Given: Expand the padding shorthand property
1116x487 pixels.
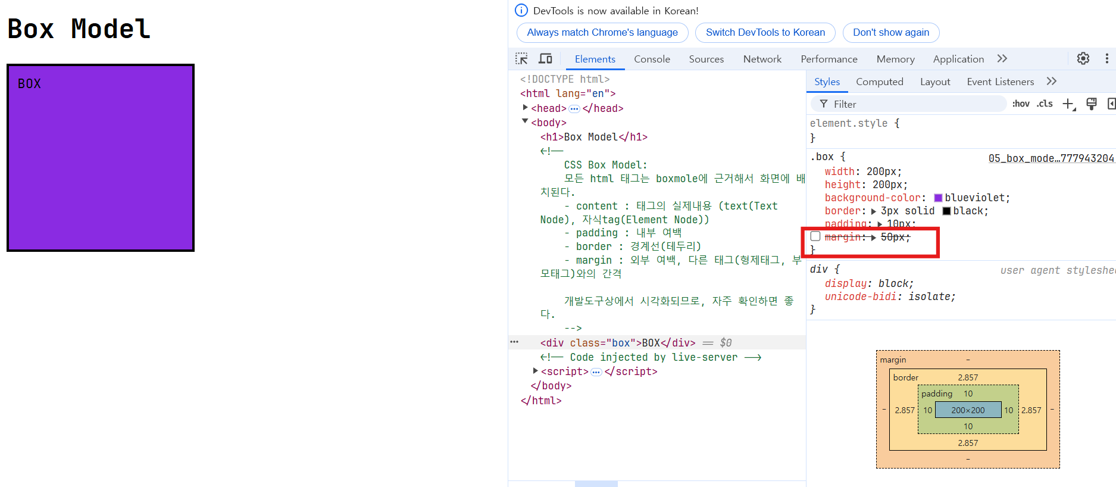Looking at the screenshot, I should click(x=880, y=224).
